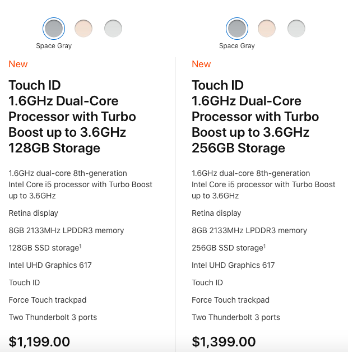Click Two Thunderbolt 3 ports in the $1,399.00 specs
The width and height of the screenshot is (348, 352).
click(236, 317)
